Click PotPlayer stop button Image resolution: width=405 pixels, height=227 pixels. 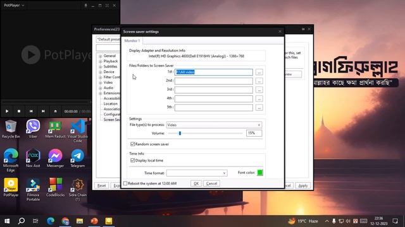click(19, 111)
